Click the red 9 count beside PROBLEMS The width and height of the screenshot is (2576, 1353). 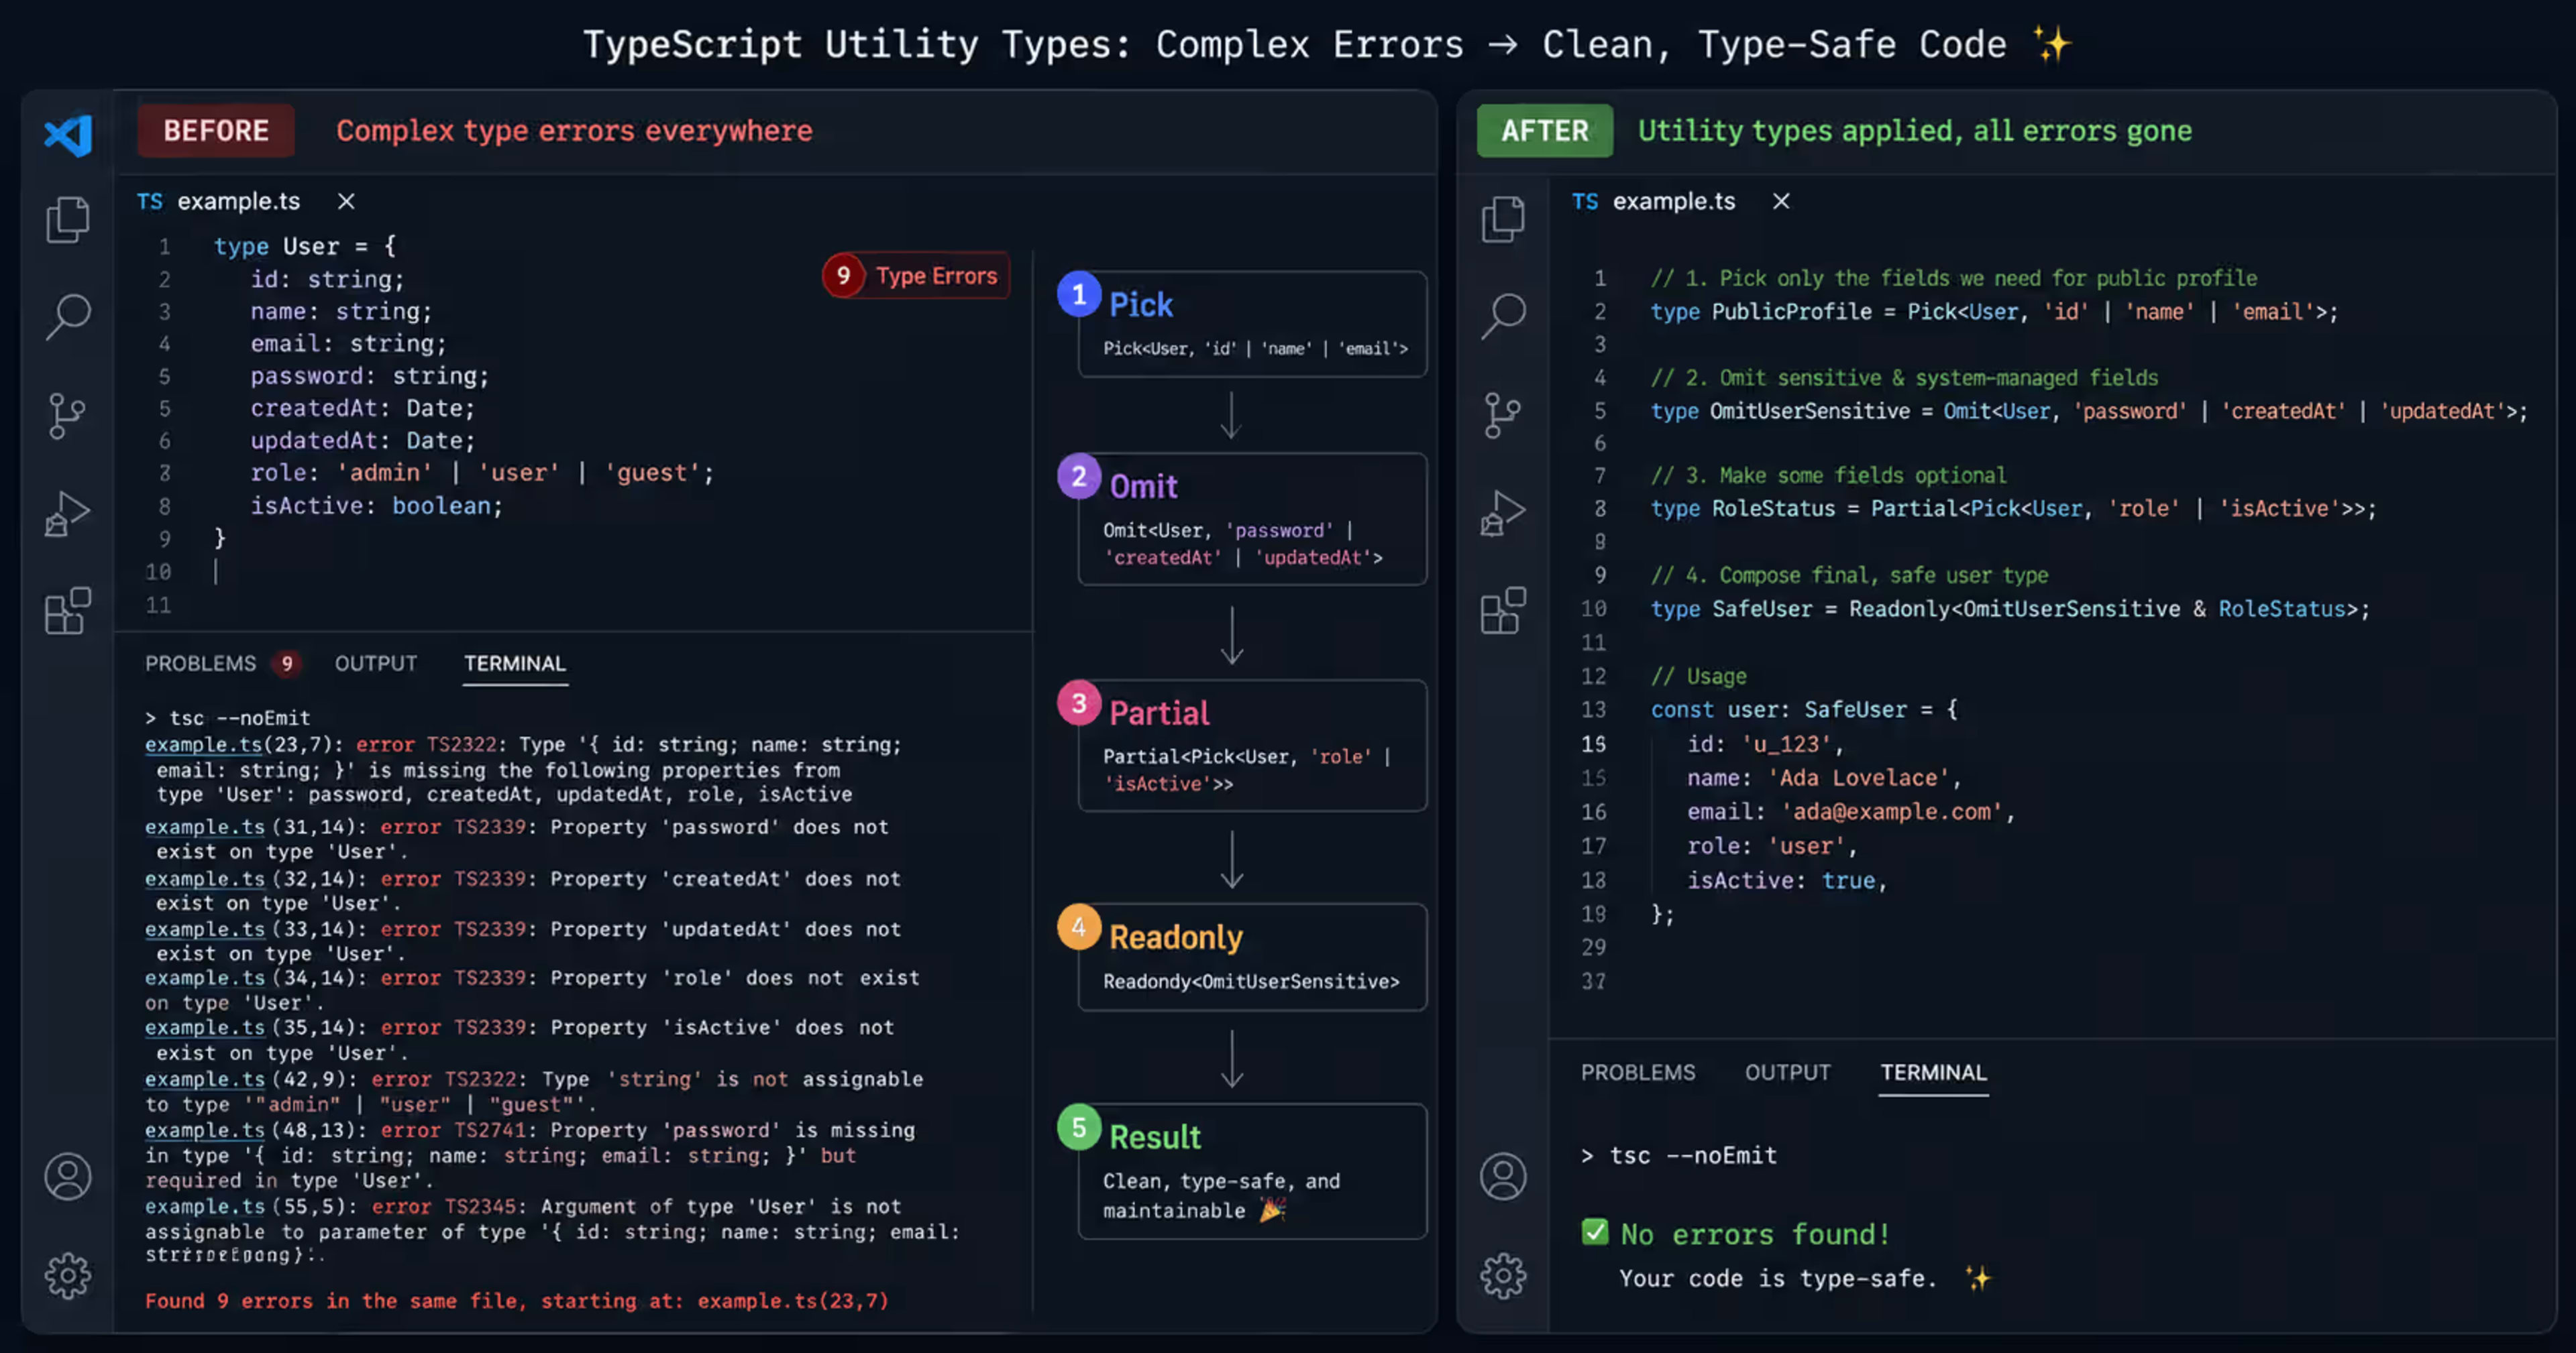[x=287, y=664]
